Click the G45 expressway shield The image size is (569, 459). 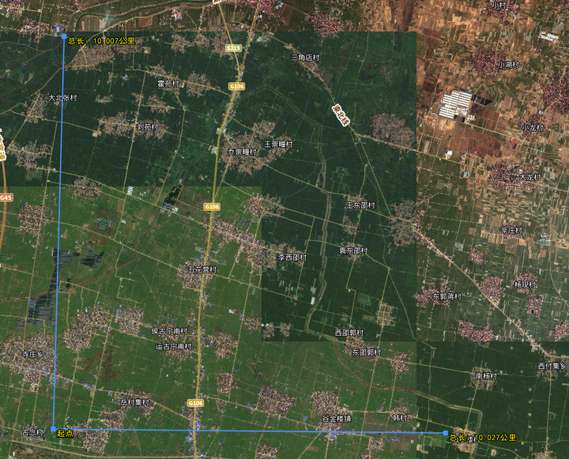pyautogui.click(x=6, y=198)
